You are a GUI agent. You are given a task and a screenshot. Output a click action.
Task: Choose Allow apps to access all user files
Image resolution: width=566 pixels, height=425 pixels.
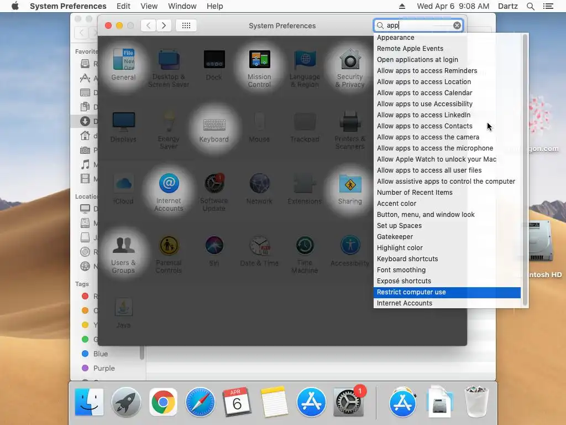[447, 170]
